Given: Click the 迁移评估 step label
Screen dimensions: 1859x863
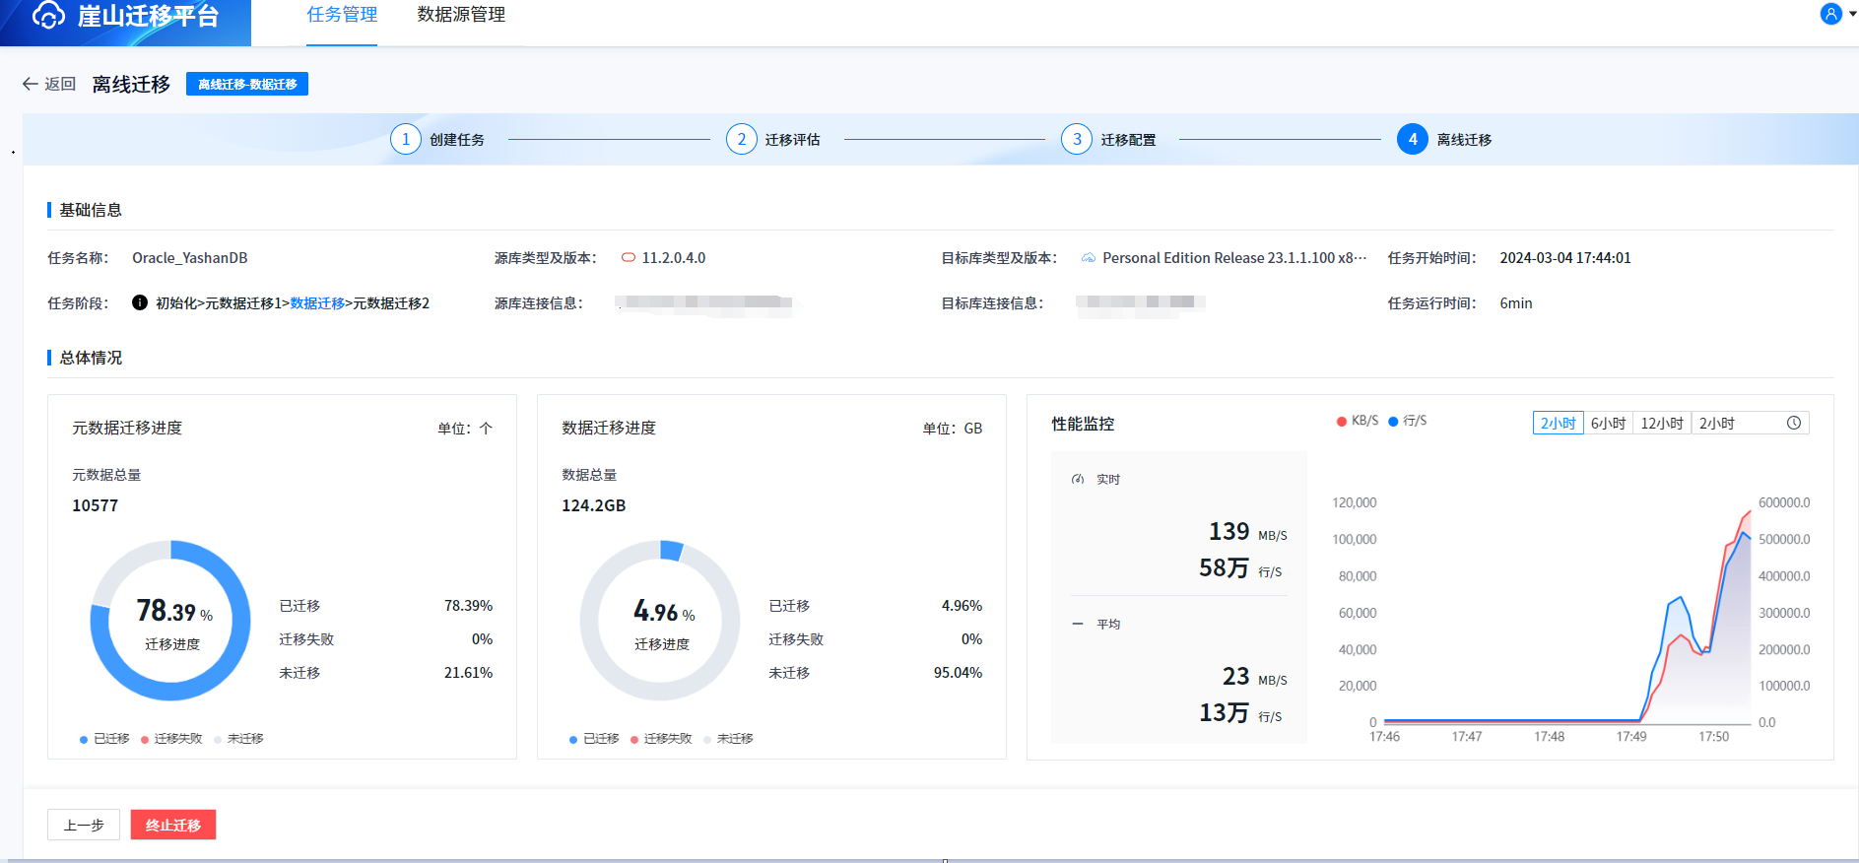Looking at the screenshot, I should (x=793, y=140).
